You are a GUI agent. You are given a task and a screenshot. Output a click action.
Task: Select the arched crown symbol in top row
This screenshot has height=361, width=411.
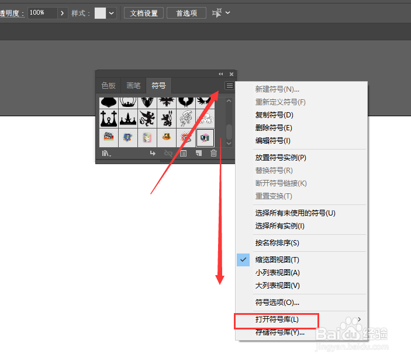point(128,103)
